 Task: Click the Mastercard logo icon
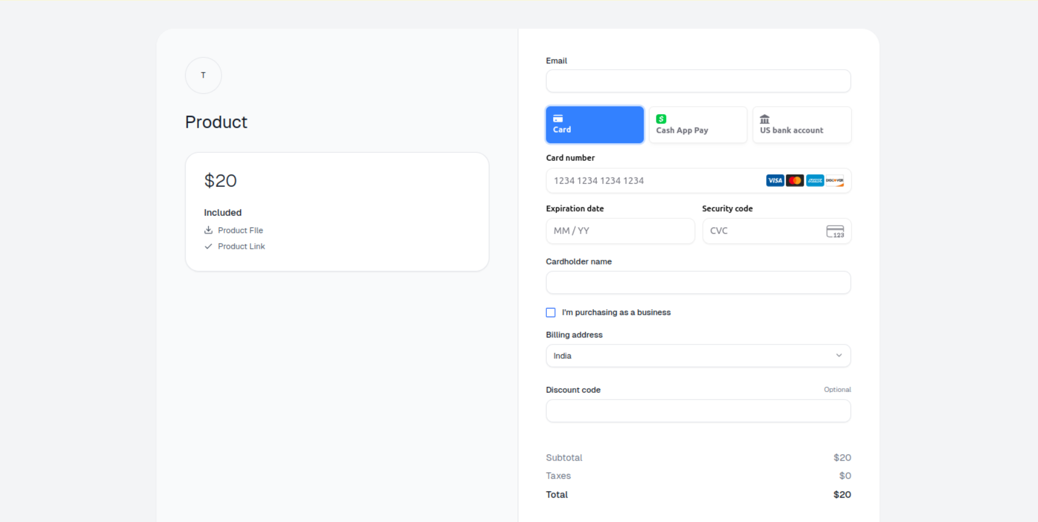(x=795, y=180)
